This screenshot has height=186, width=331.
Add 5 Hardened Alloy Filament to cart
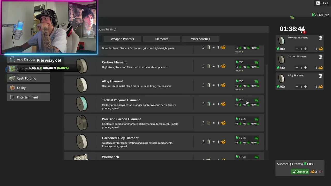coord(238,143)
